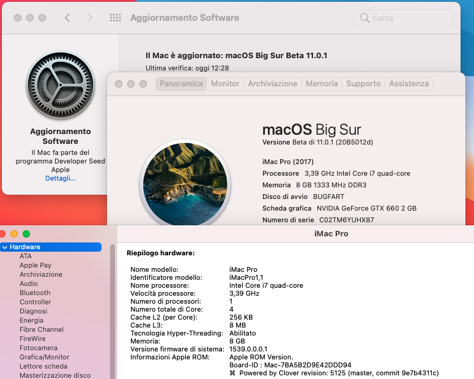The height and width of the screenshot is (379, 474).
Task: Switch to the Memoria tab
Action: 322,84
